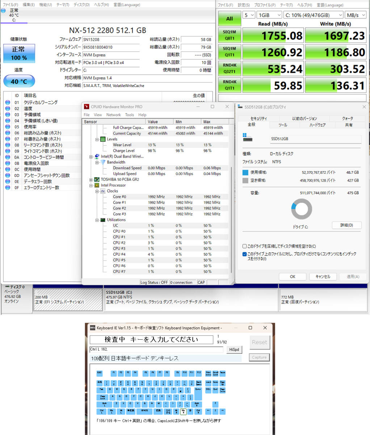Open the 機能(U) menu in CrystalDiskInfo
The height and width of the screenshot is (435, 370).
(45, 5)
